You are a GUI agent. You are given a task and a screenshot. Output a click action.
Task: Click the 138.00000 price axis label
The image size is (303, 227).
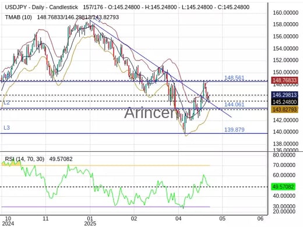pyautogui.click(x=286, y=144)
